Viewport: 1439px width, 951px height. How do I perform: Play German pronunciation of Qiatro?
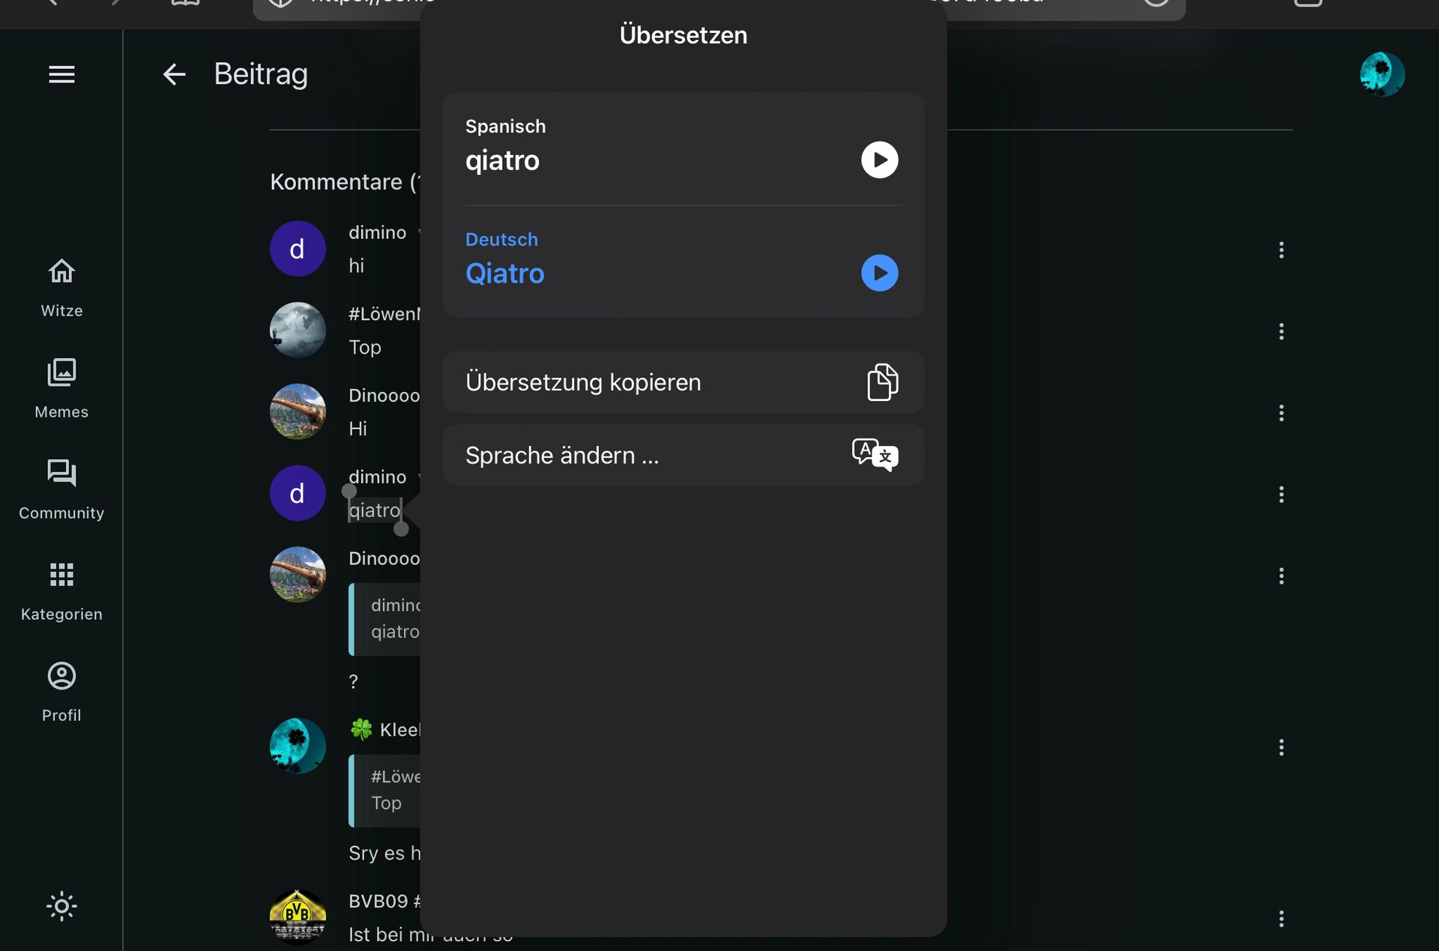click(x=879, y=273)
